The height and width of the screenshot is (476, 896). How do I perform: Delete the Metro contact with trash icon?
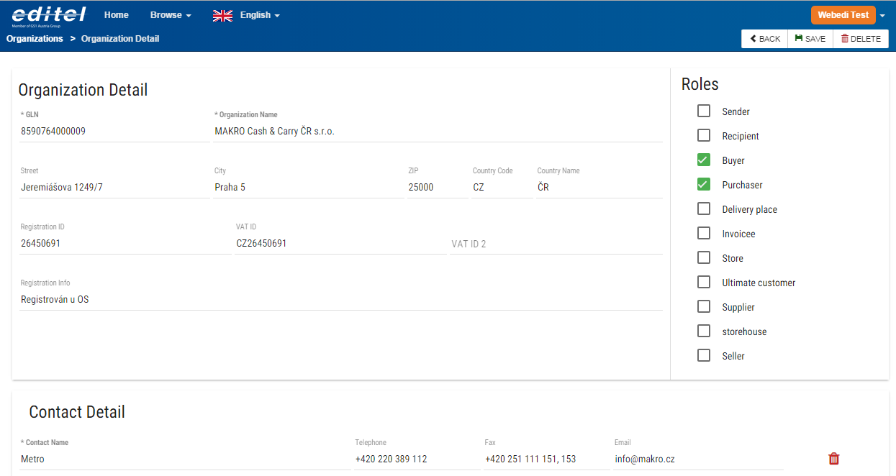click(834, 459)
